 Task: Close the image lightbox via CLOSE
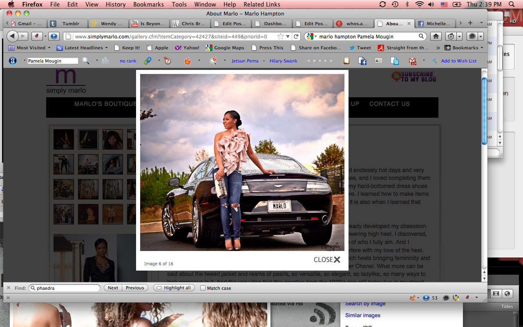click(327, 260)
